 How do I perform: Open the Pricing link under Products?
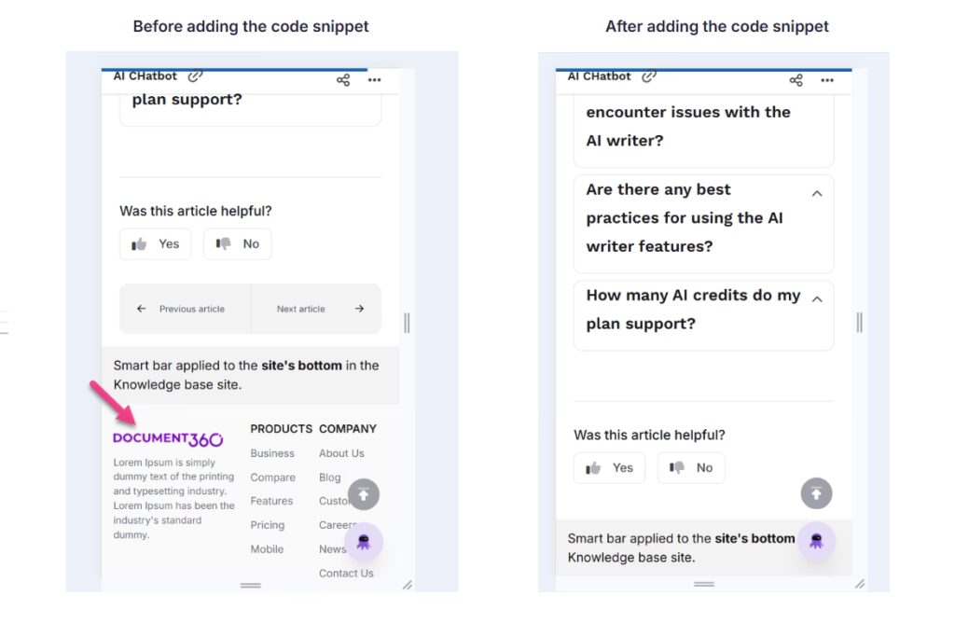point(267,525)
